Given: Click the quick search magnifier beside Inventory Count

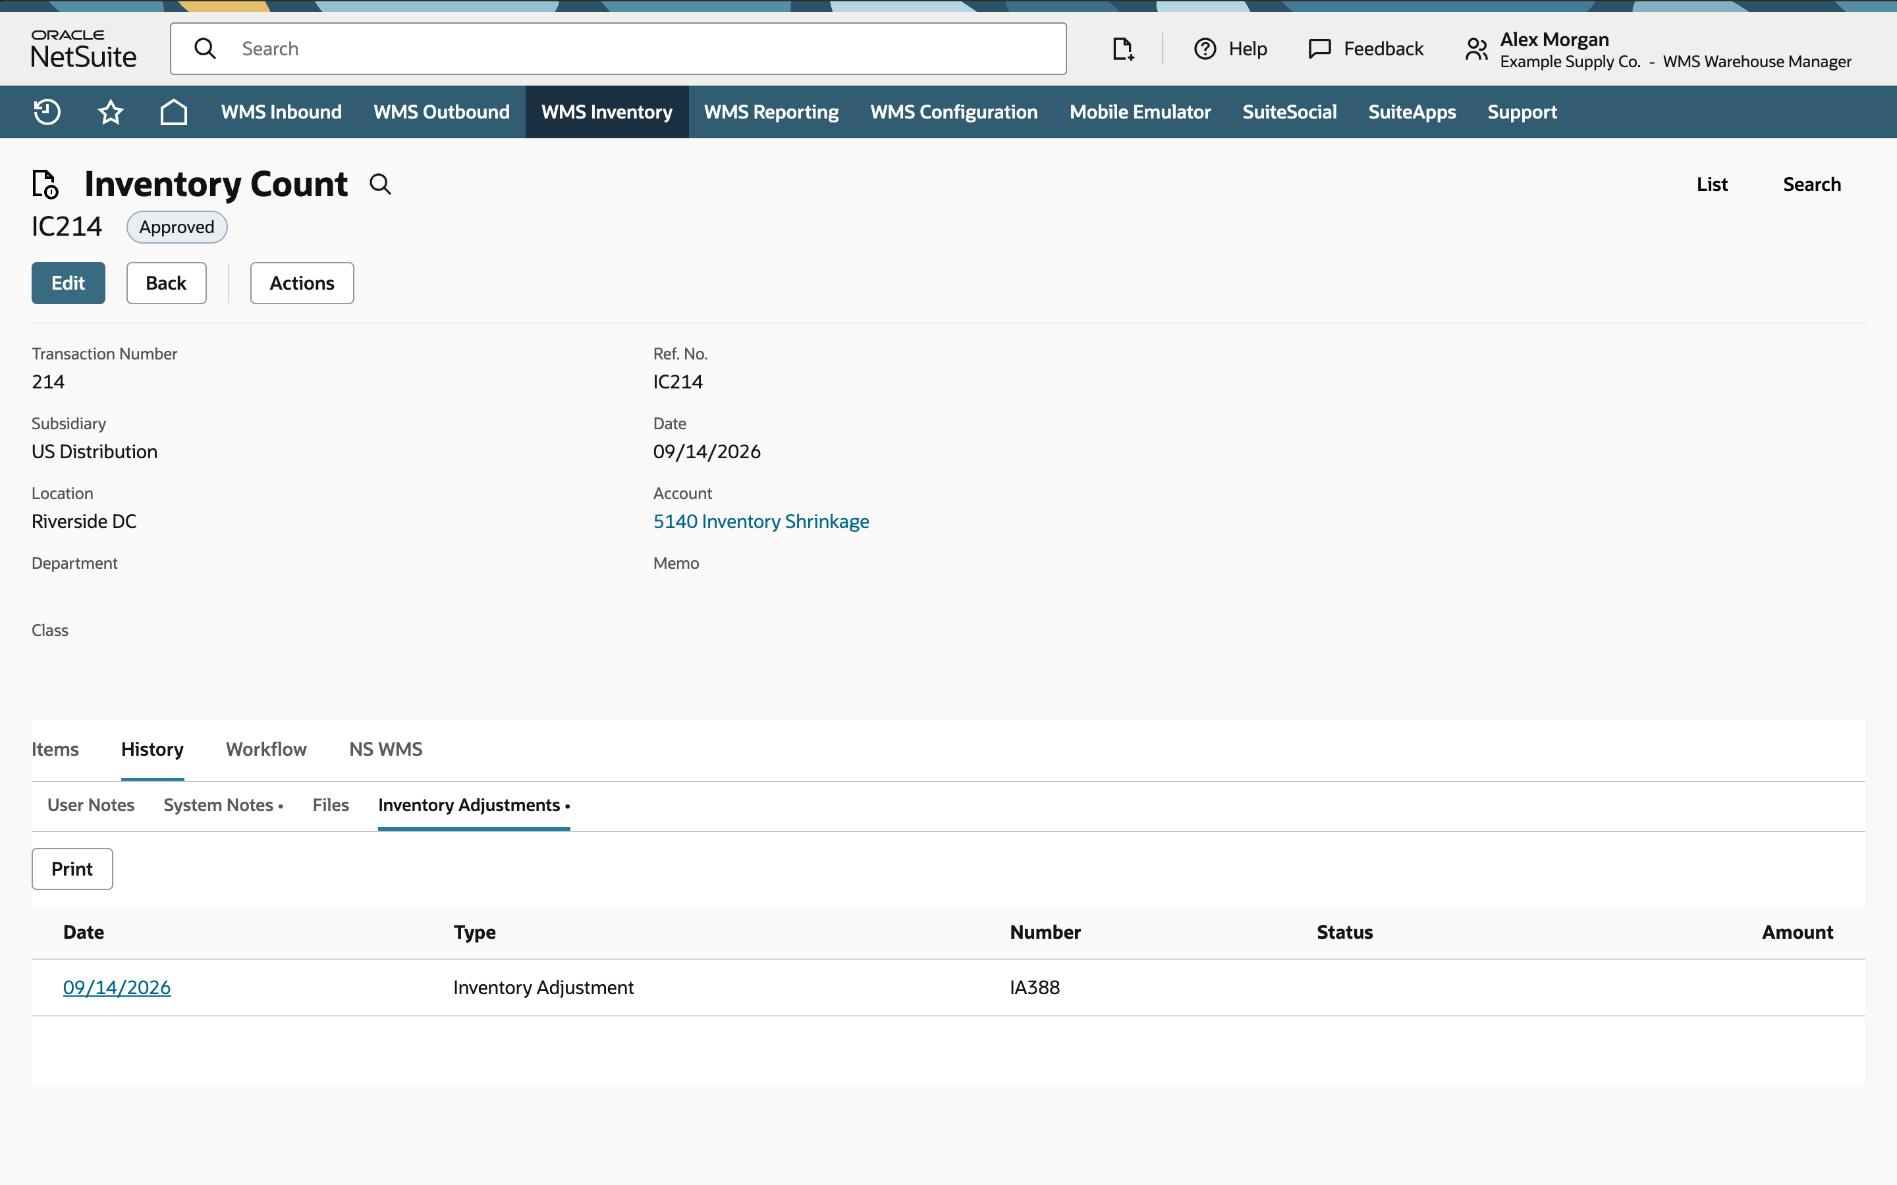Looking at the screenshot, I should point(380,184).
